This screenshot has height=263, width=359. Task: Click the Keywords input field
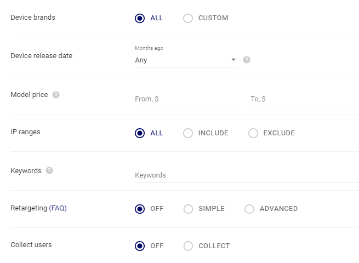click(247, 175)
